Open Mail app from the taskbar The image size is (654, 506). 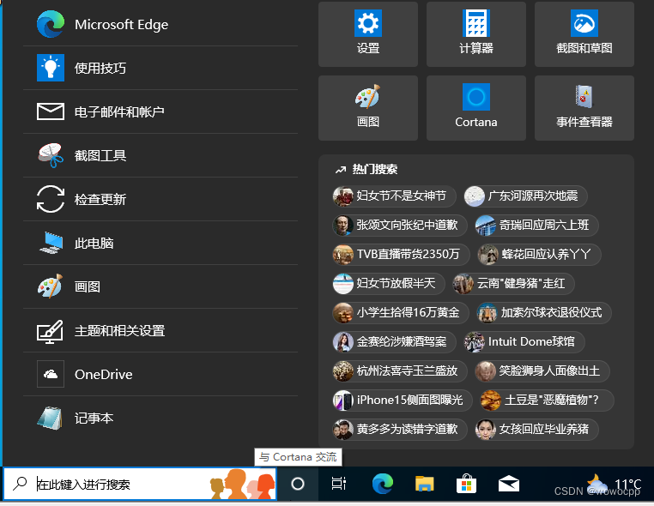tap(508, 484)
